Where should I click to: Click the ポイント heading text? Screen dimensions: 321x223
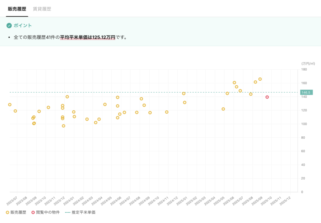pyautogui.click(x=23, y=25)
